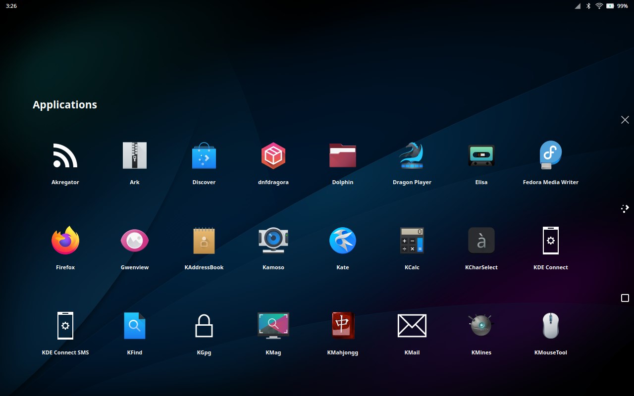634x396 pixels.
Task: Launch KMouseTool
Action: [x=551, y=326]
